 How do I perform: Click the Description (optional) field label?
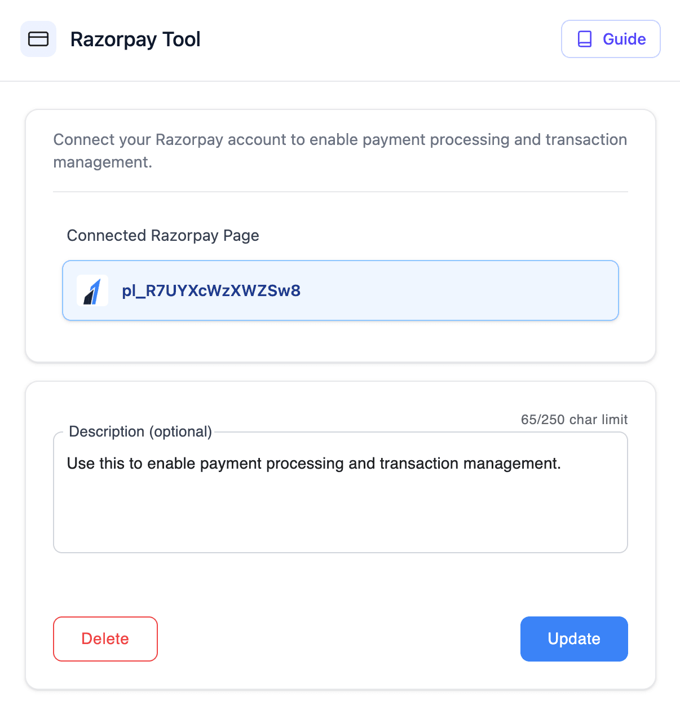pyautogui.click(x=140, y=431)
